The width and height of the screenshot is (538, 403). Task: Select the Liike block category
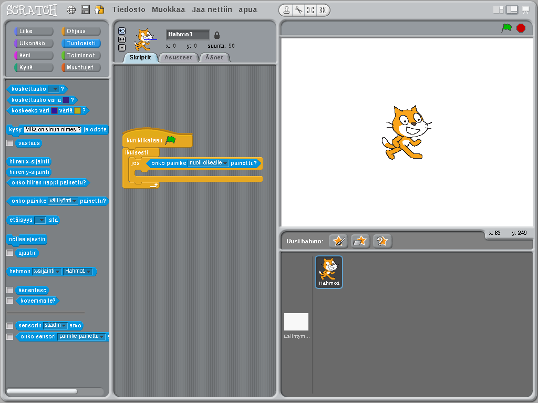(x=34, y=31)
